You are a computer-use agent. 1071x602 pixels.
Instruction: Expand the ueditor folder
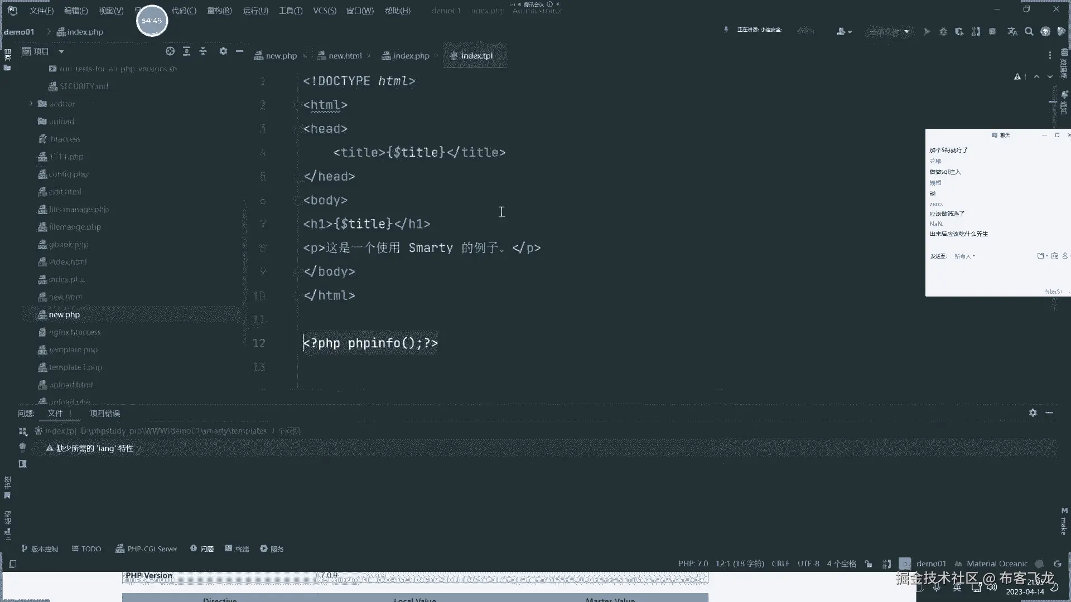[31, 104]
